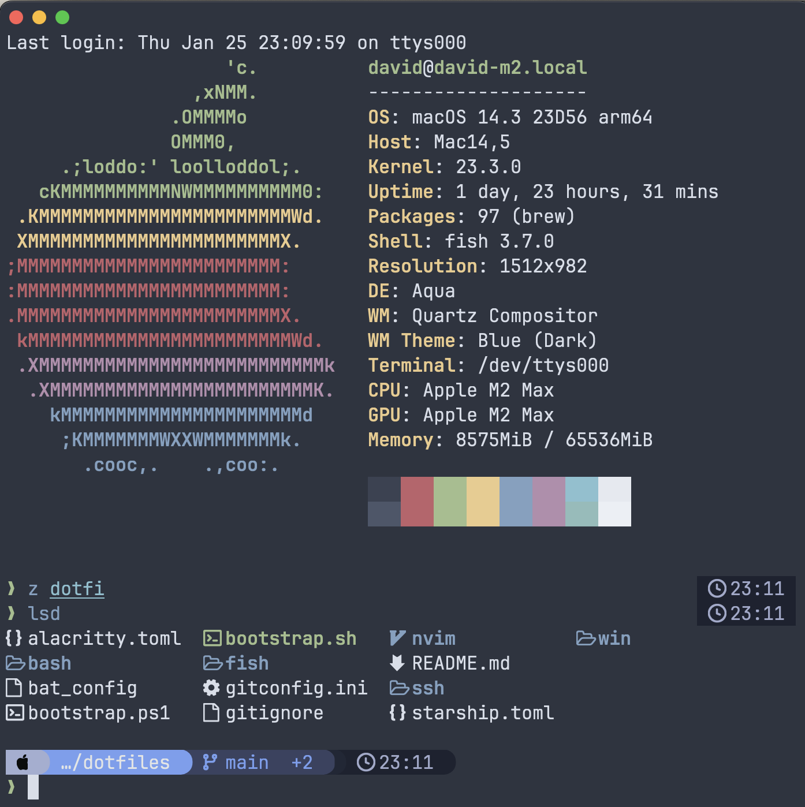This screenshot has height=807, width=805.
Task: Click the markdown arrow icon beside README.md
Action: pos(397,663)
